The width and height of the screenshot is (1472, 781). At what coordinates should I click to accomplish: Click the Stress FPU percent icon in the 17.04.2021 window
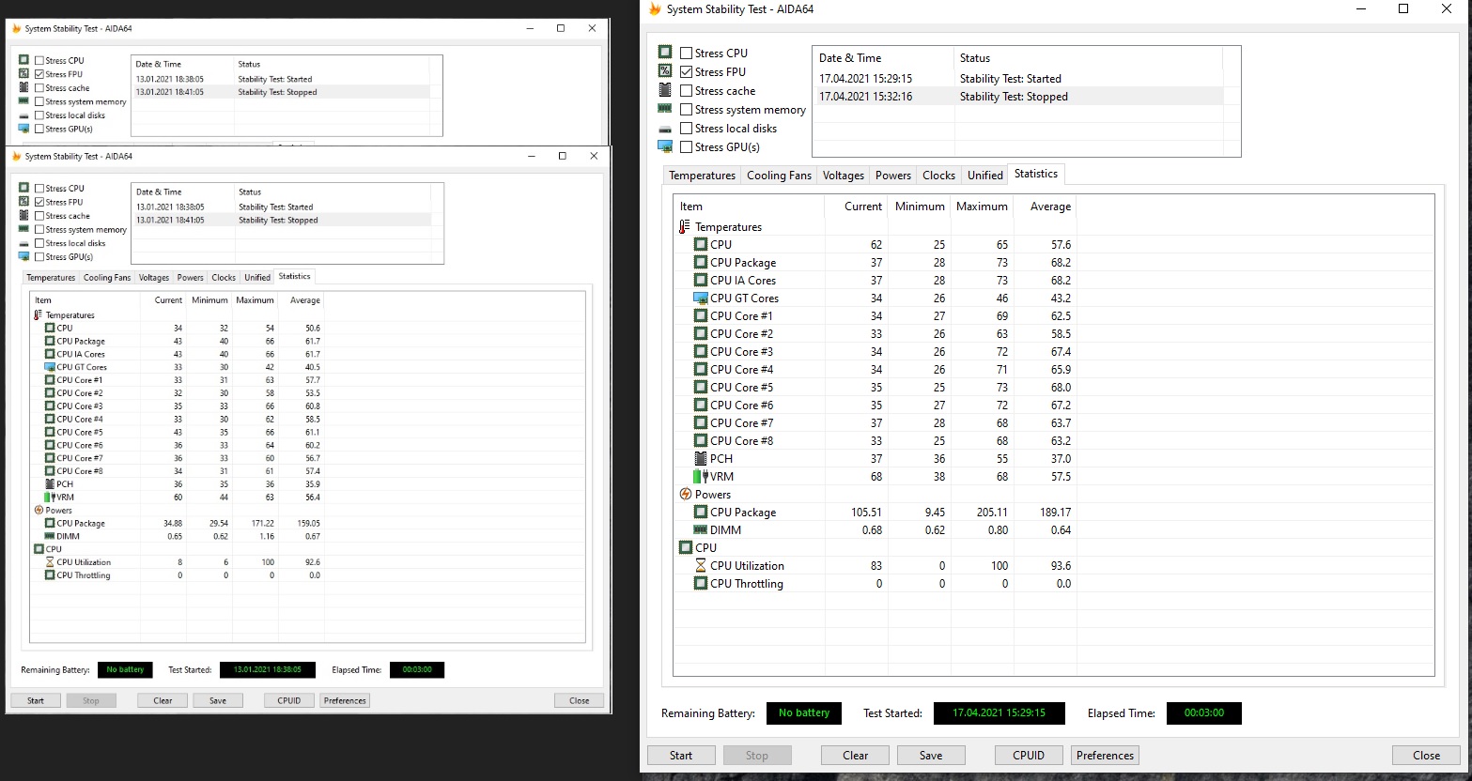[665, 71]
